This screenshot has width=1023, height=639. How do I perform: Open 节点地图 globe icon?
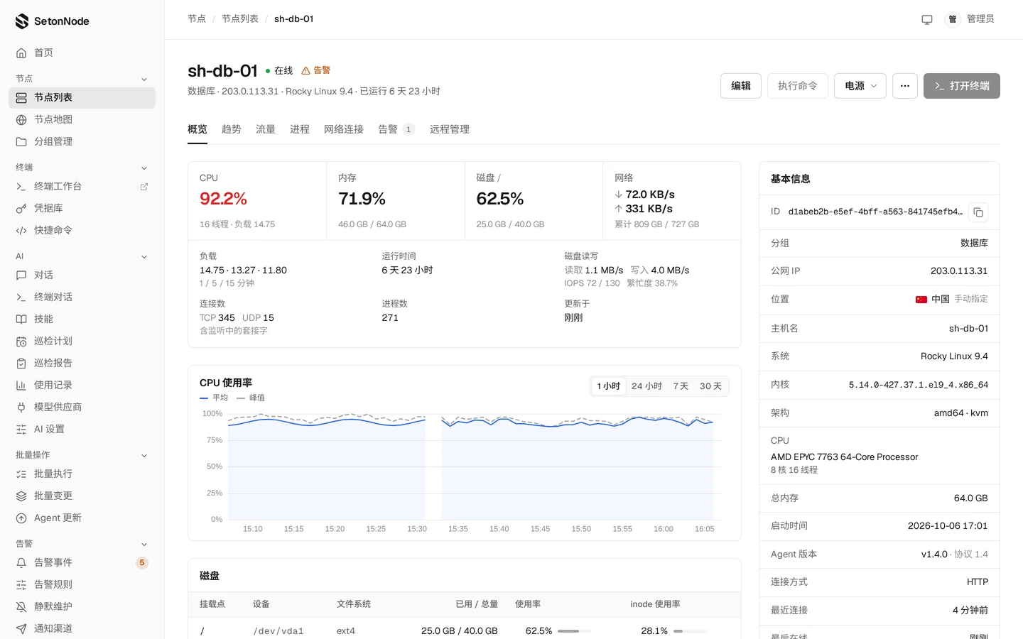pos(21,120)
